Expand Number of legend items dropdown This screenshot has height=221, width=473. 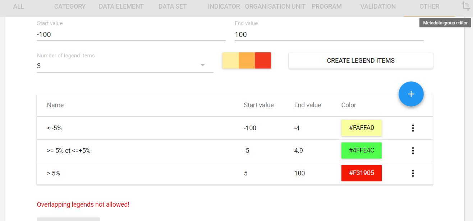point(202,65)
